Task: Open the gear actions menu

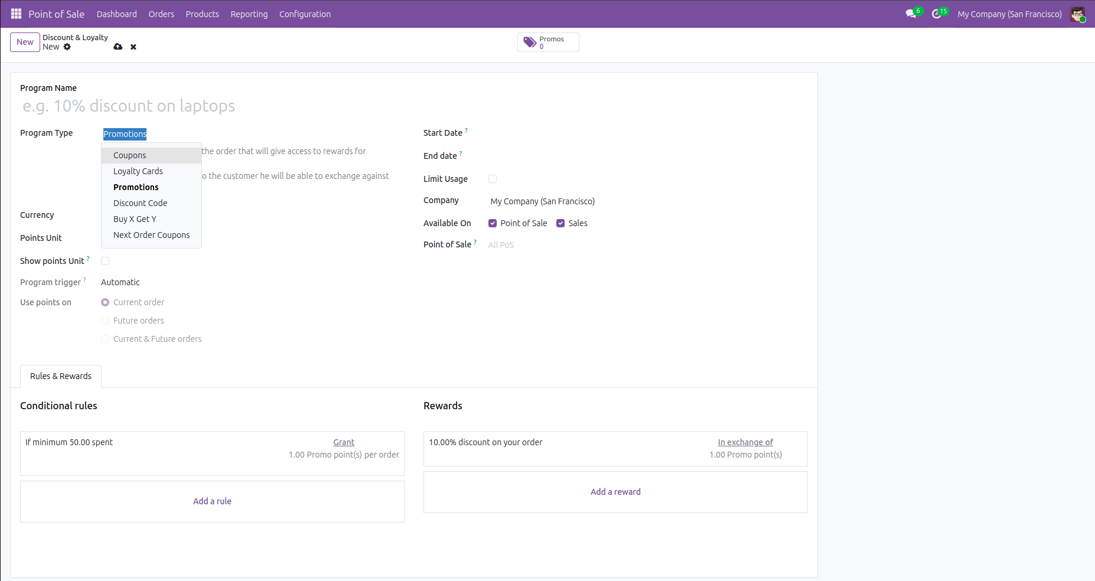Action: coord(67,47)
